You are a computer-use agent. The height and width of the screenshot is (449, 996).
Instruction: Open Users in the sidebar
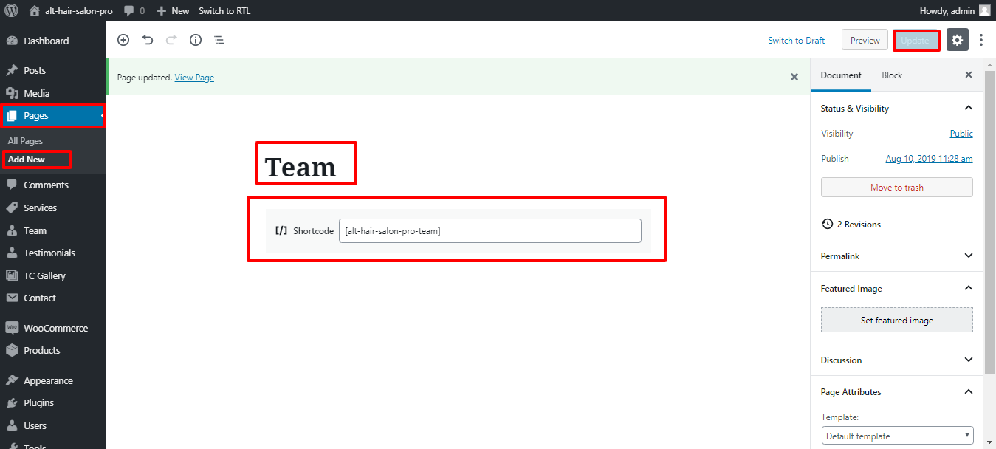(x=53, y=425)
